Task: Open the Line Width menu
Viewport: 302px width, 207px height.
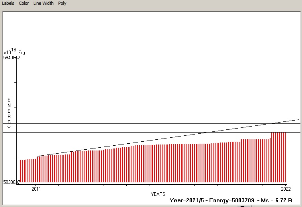Action: click(x=43, y=3)
